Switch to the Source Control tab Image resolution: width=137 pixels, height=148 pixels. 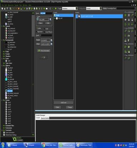[x=45, y=118]
